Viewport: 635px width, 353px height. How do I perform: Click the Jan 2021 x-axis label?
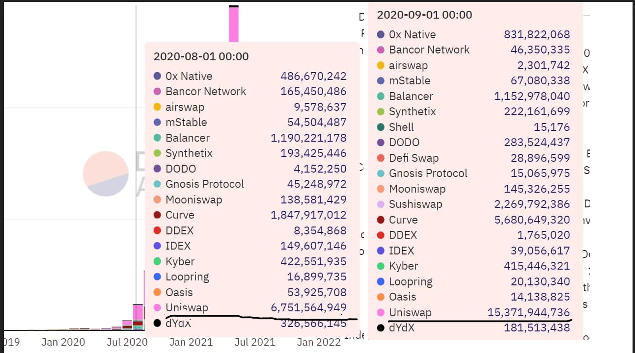191,342
